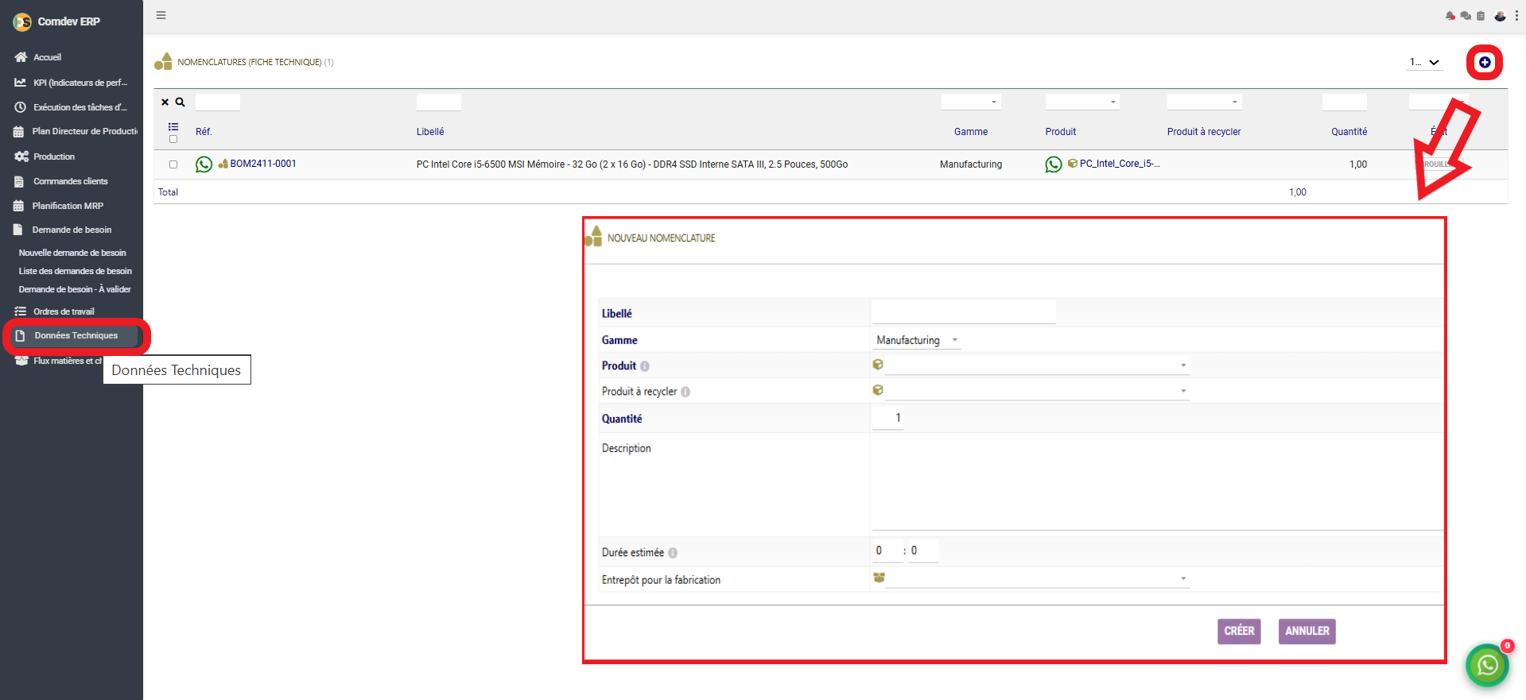1526x700 pixels.
Task: Click the Produit à recycler info icon
Action: coord(685,392)
